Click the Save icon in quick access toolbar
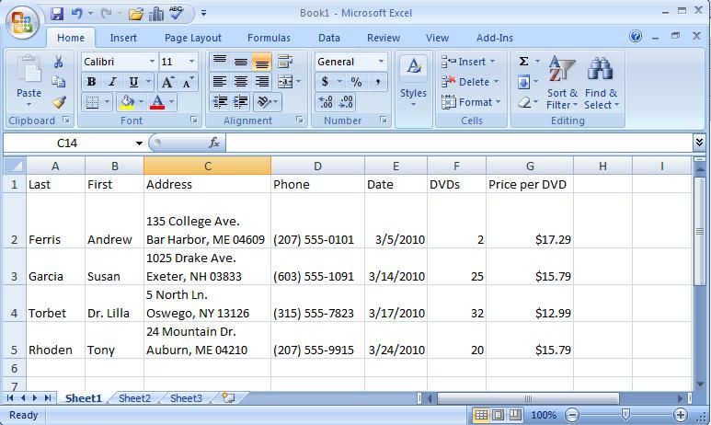The height and width of the screenshot is (425, 711). [57, 14]
